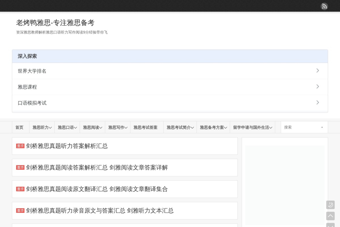Screen dimensions: 340x227
Task: Expand the 雅思口语 dropdown menu
Action: [x=67, y=127]
